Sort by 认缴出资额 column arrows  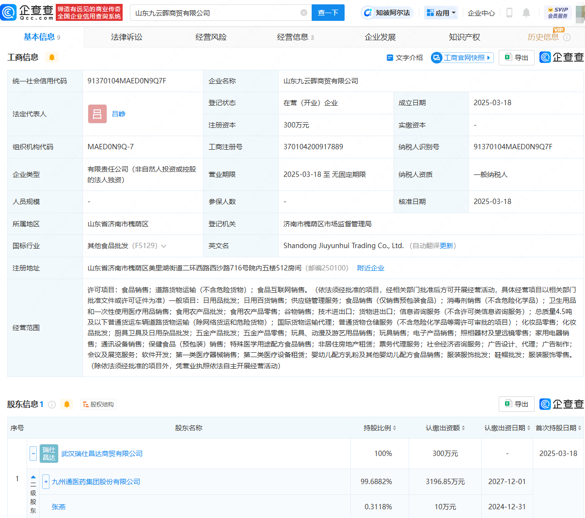(x=463, y=428)
